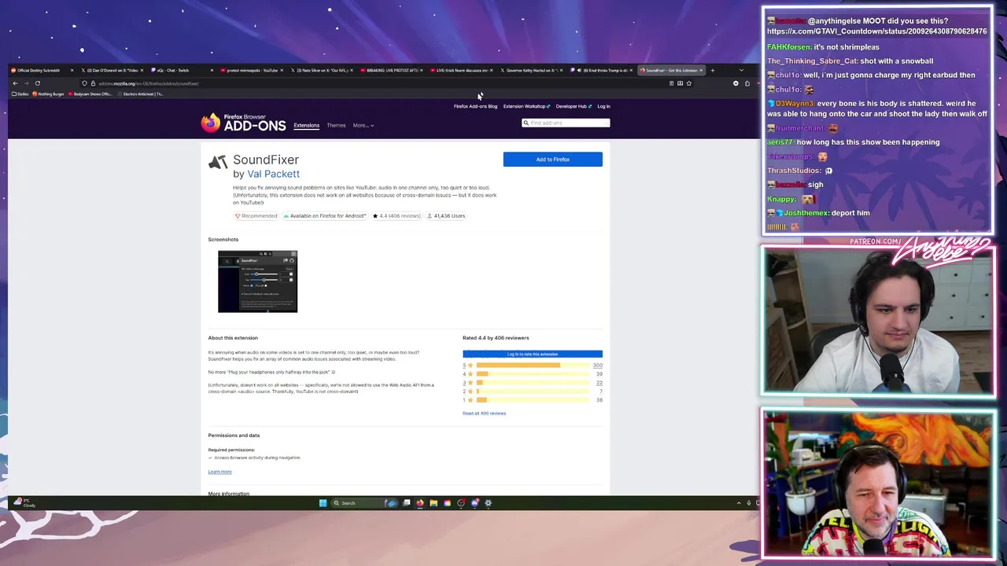Show hidden system tray icons
The image size is (1007, 566).
(x=738, y=503)
